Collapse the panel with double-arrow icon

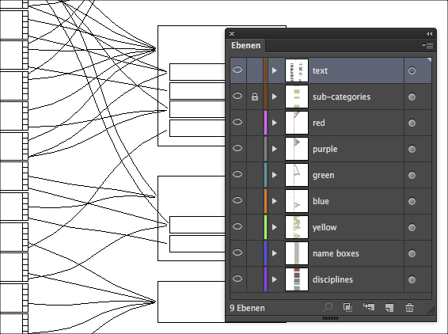click(x=429, y=34)
